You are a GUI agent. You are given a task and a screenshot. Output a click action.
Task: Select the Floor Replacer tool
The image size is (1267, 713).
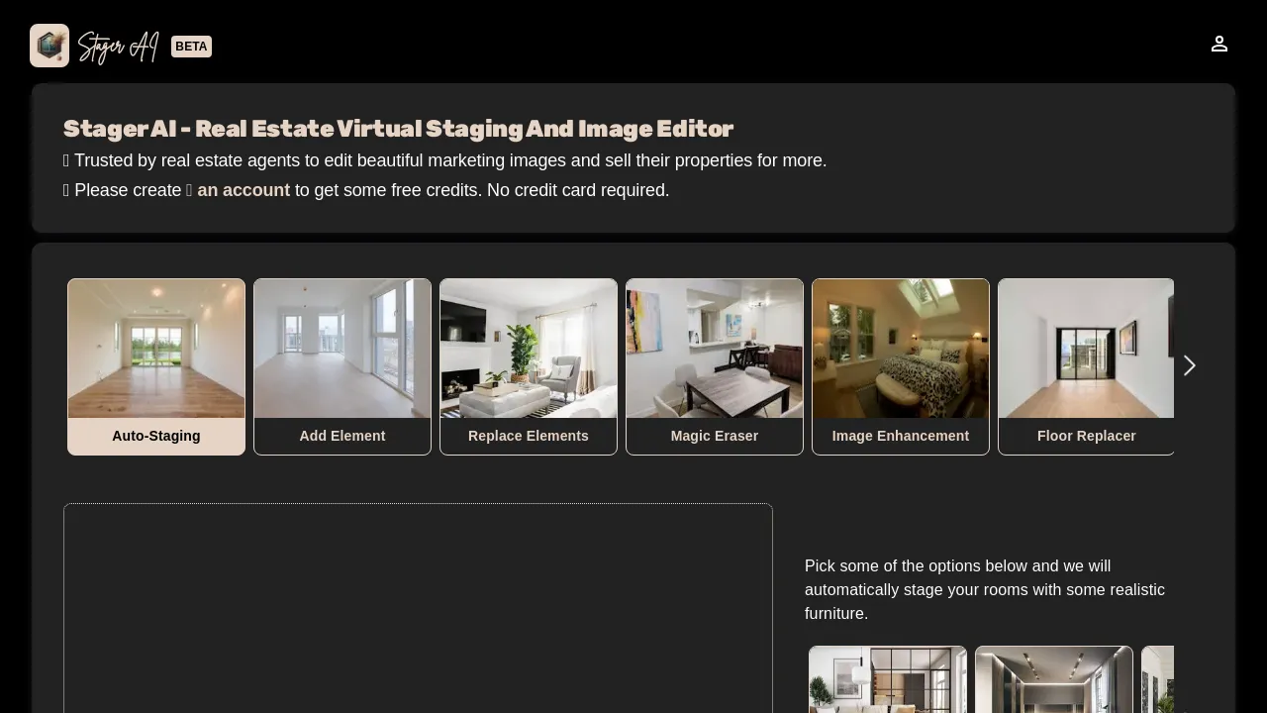(1086, 436)
